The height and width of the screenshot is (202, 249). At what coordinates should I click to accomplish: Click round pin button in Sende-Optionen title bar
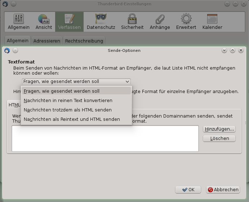click(x=15, y=50)
